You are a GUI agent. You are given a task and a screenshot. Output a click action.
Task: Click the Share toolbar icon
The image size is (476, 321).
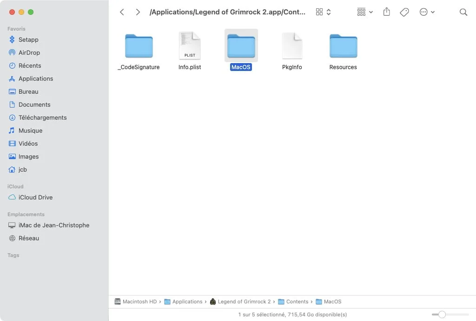click(x=386, y=12)
